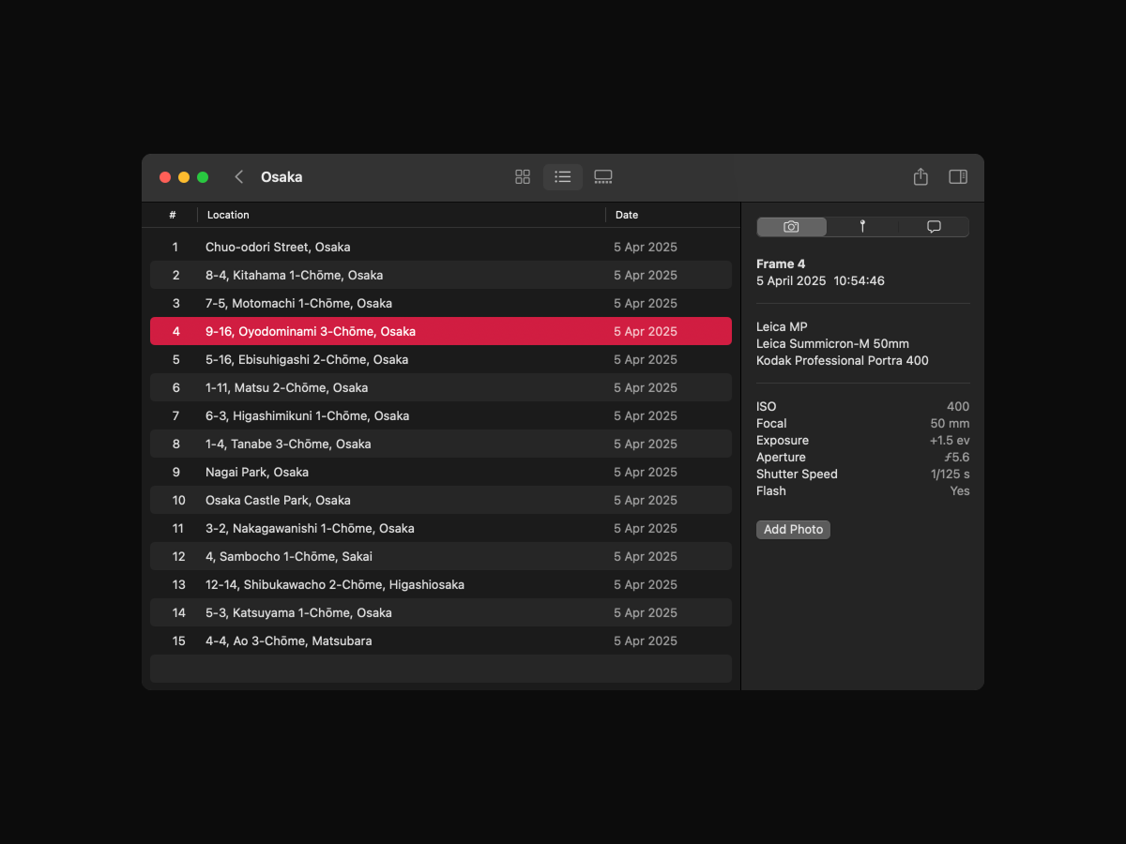Open the camera details tab
1126x844 pixels.
point(792,227)
